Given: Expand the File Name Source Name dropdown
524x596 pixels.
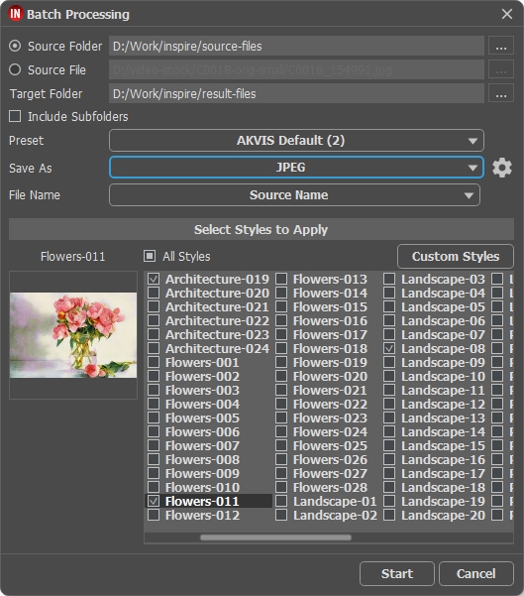Looking at the screenshot, I should pos(294,195).
